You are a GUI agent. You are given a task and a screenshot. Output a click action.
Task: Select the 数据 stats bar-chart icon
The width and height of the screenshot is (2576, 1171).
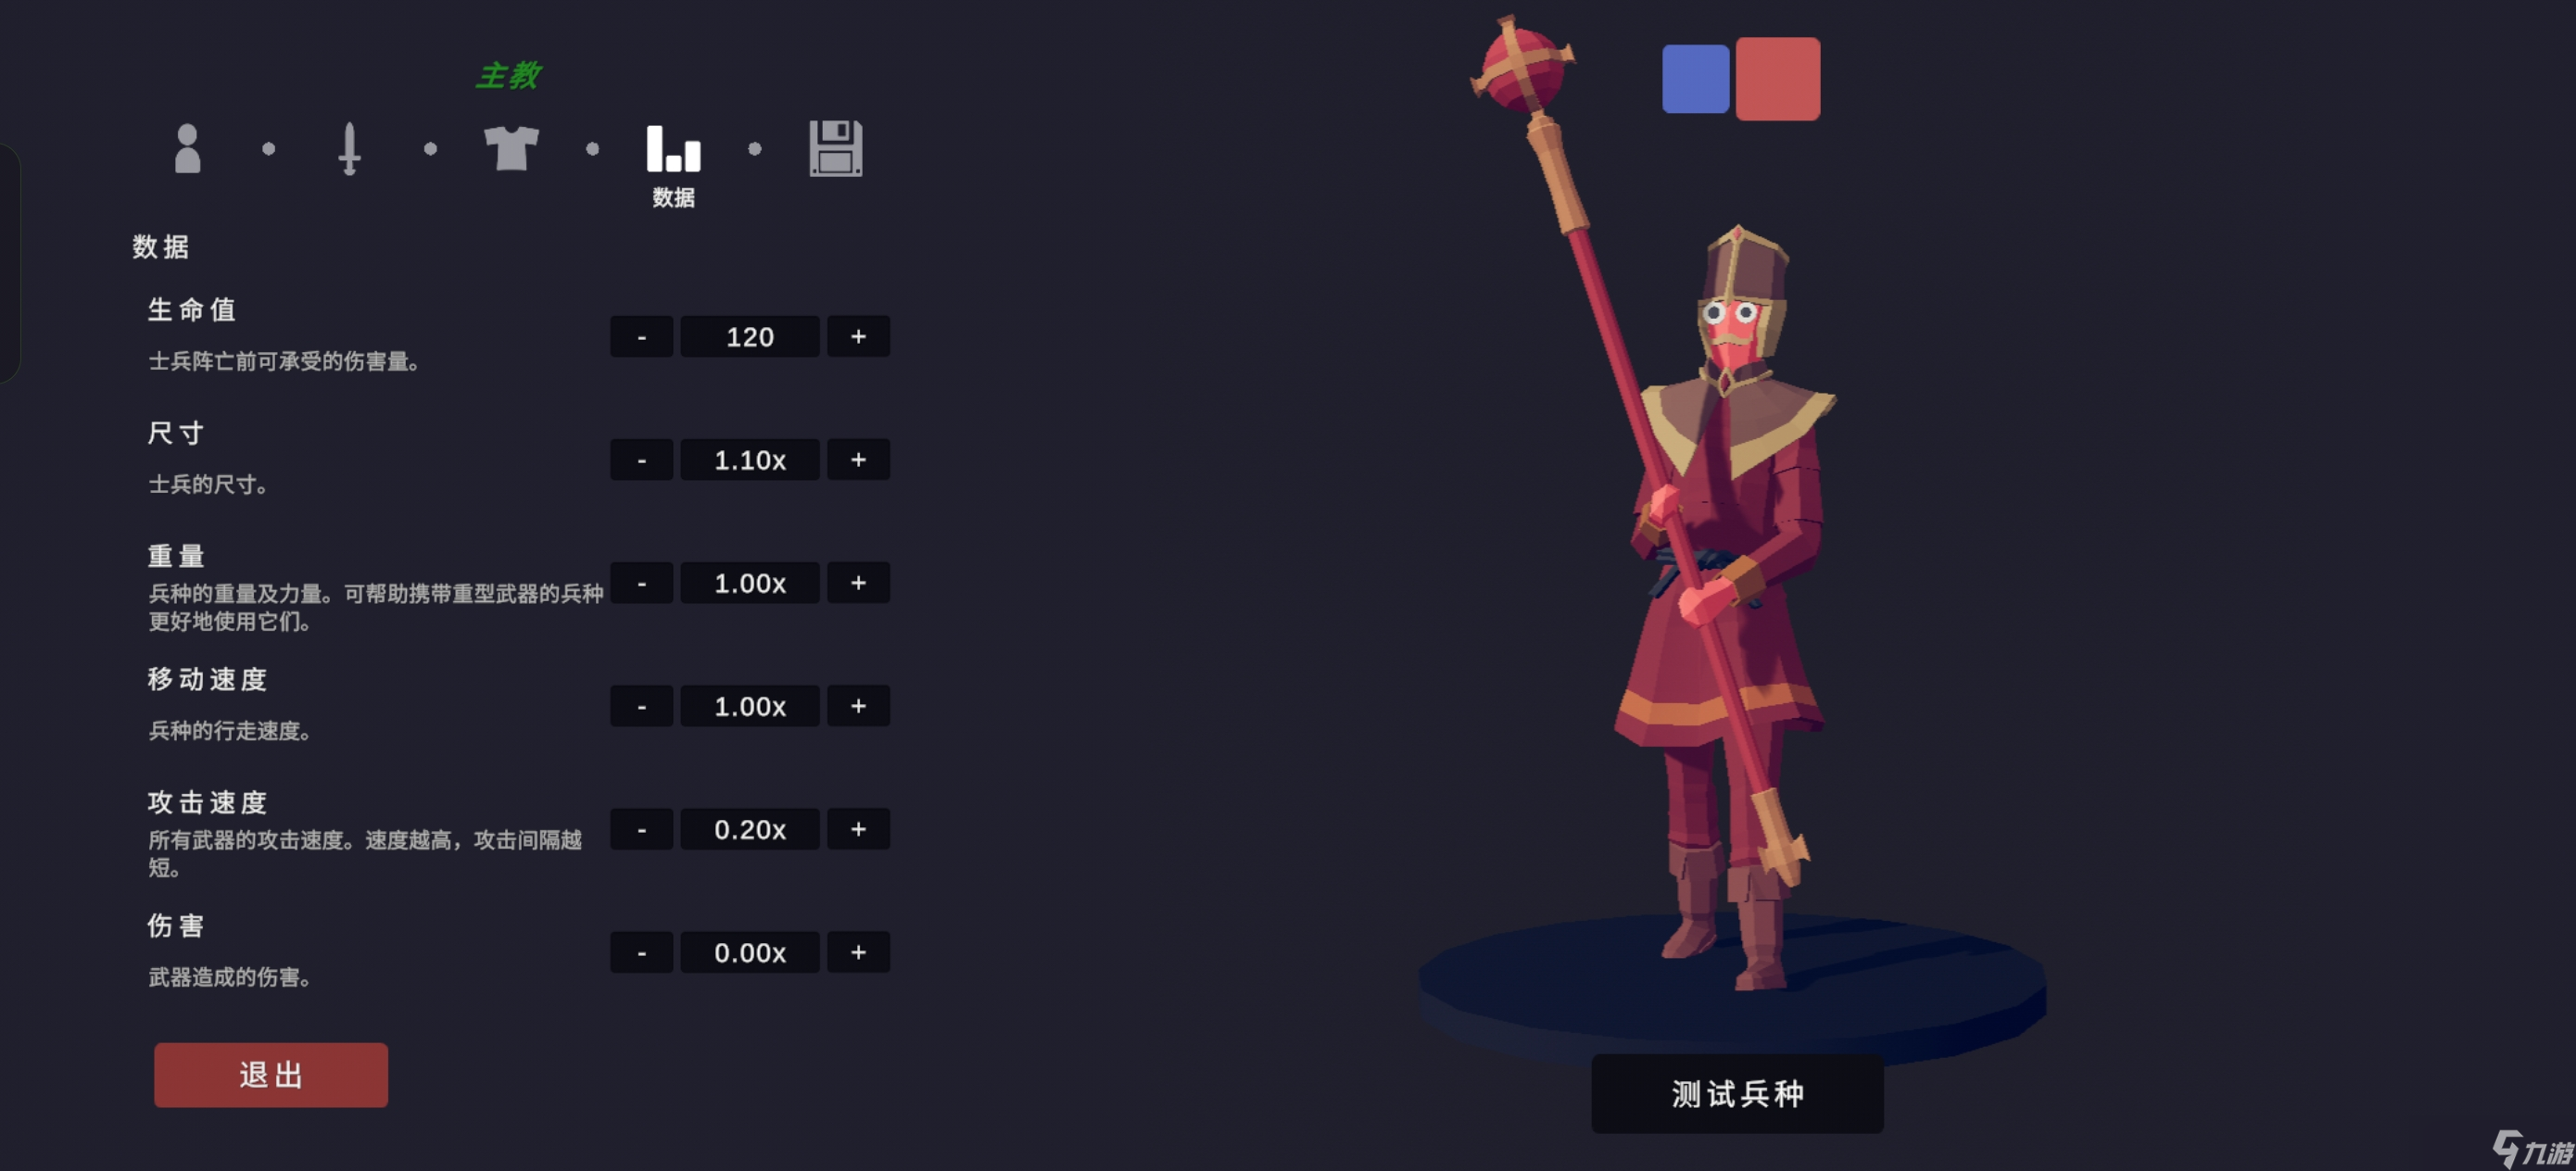click(x=673, y=149)
